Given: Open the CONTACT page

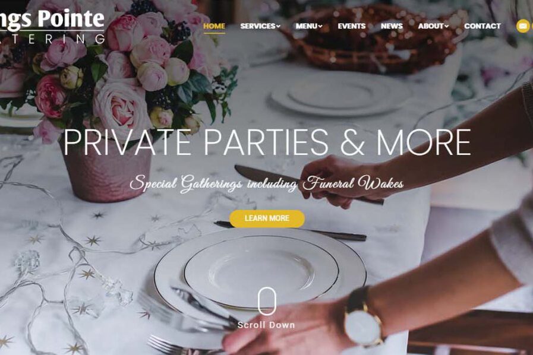Looking at the screenshot, I should 482,26.
